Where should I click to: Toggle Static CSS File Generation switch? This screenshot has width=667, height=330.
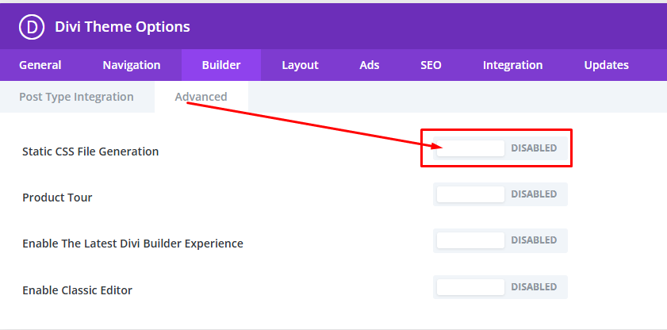click(500, 148)
